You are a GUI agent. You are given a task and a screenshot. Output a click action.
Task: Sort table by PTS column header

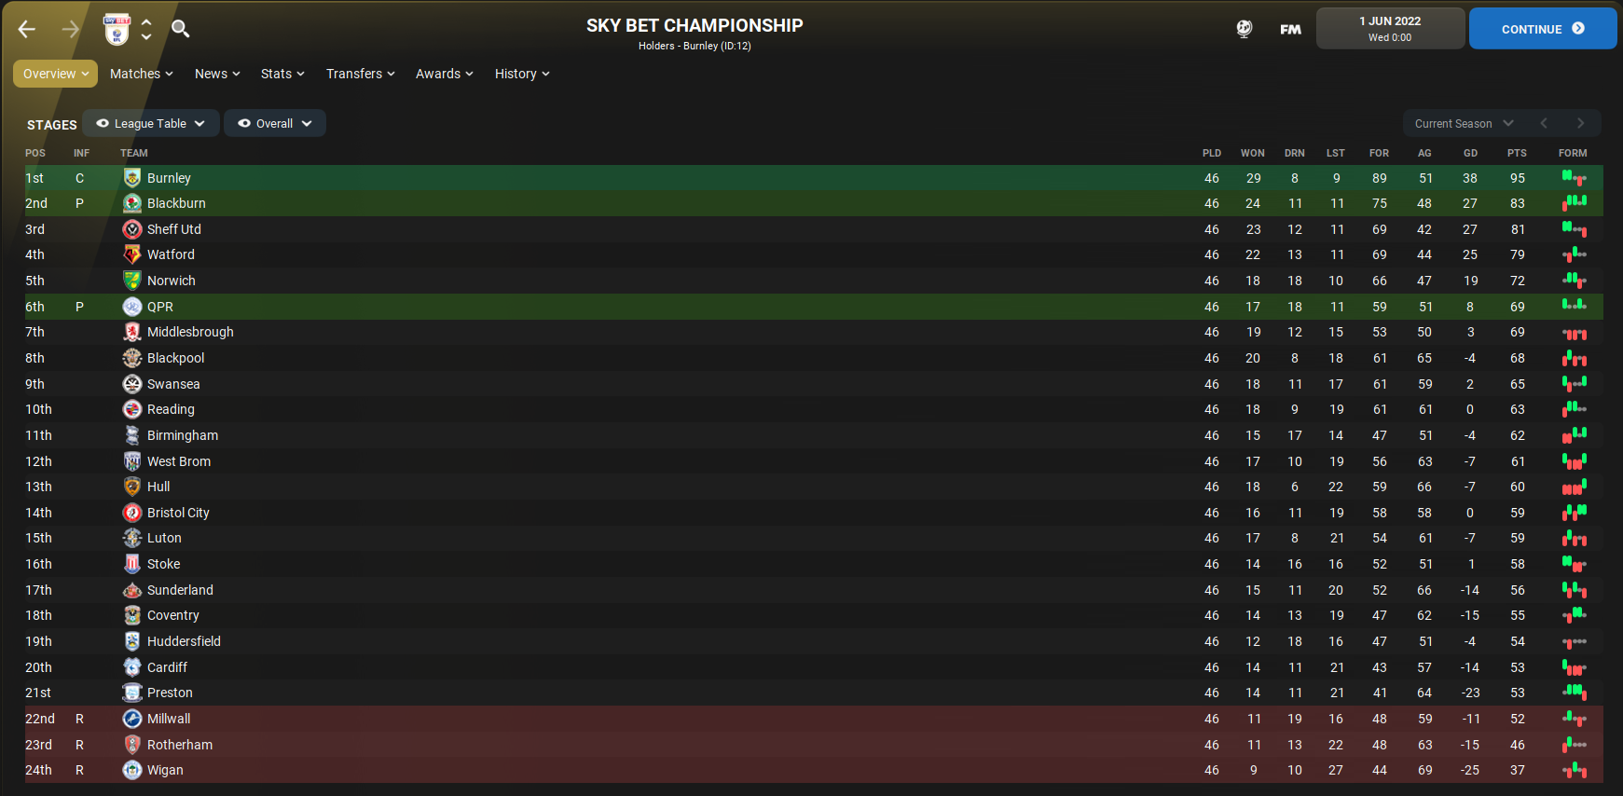click(x=1517, y=153)
